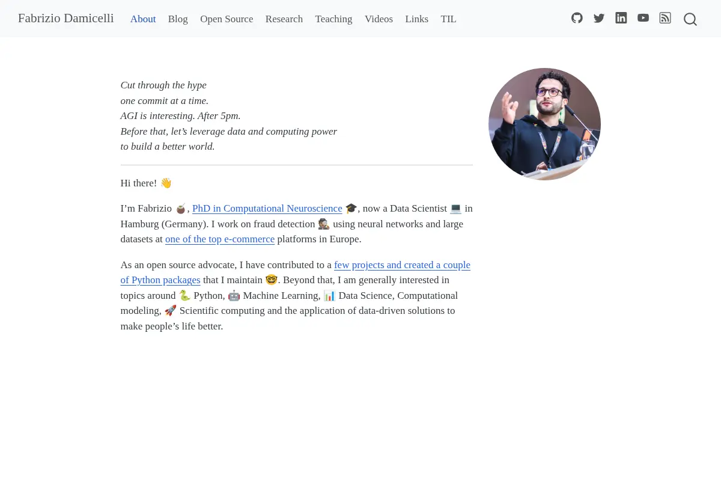This screenshot has width=721, height=481.
Task: Open the Links page
Action: [417, 19]
